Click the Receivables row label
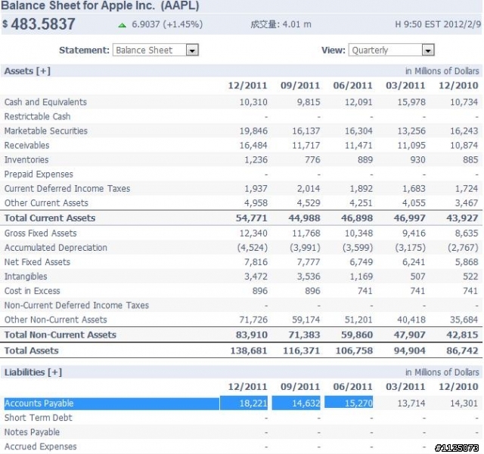The width and height of the screenshot is (484, 454). [x=27, y=145]
